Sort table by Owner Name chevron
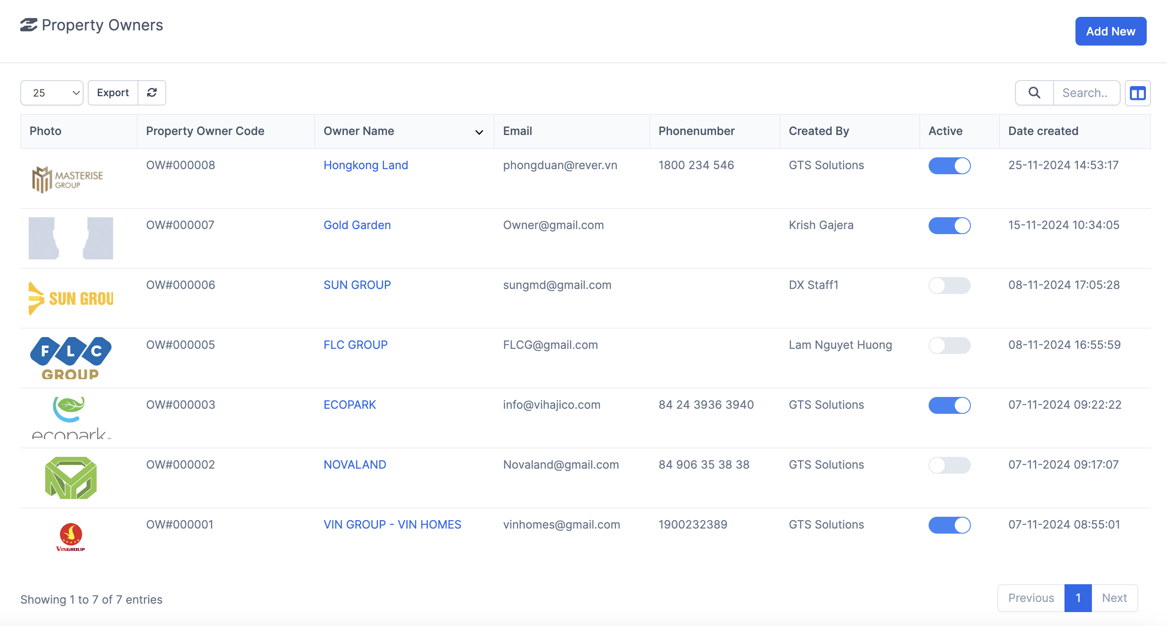 (479, 132)
